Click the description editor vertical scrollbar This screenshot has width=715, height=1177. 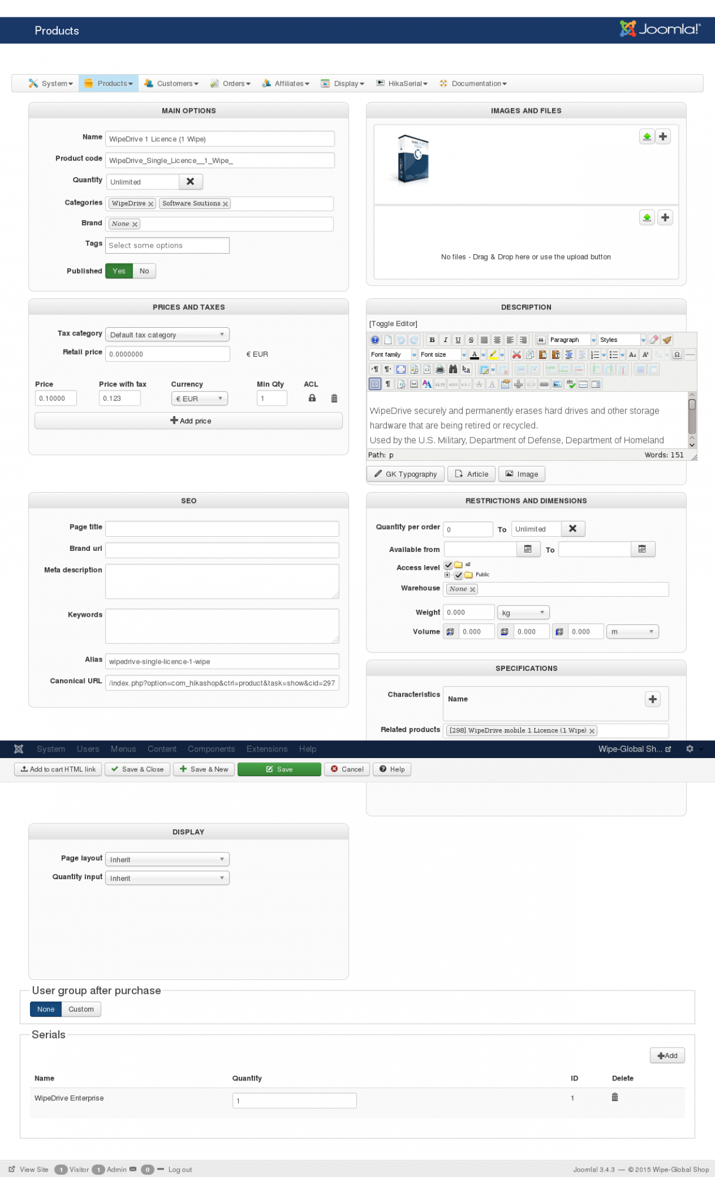pos(692,421)
